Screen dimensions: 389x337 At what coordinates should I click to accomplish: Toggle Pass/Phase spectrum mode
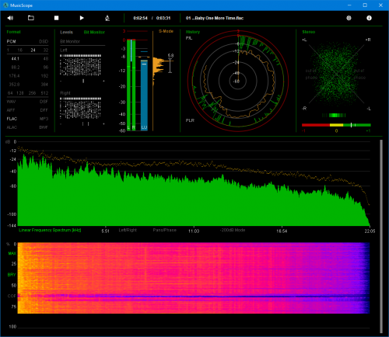164,230
